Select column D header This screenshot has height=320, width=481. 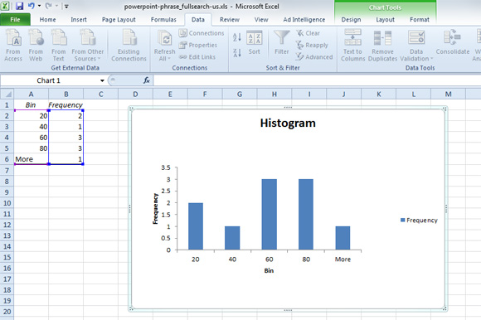[x=135, y=95]
